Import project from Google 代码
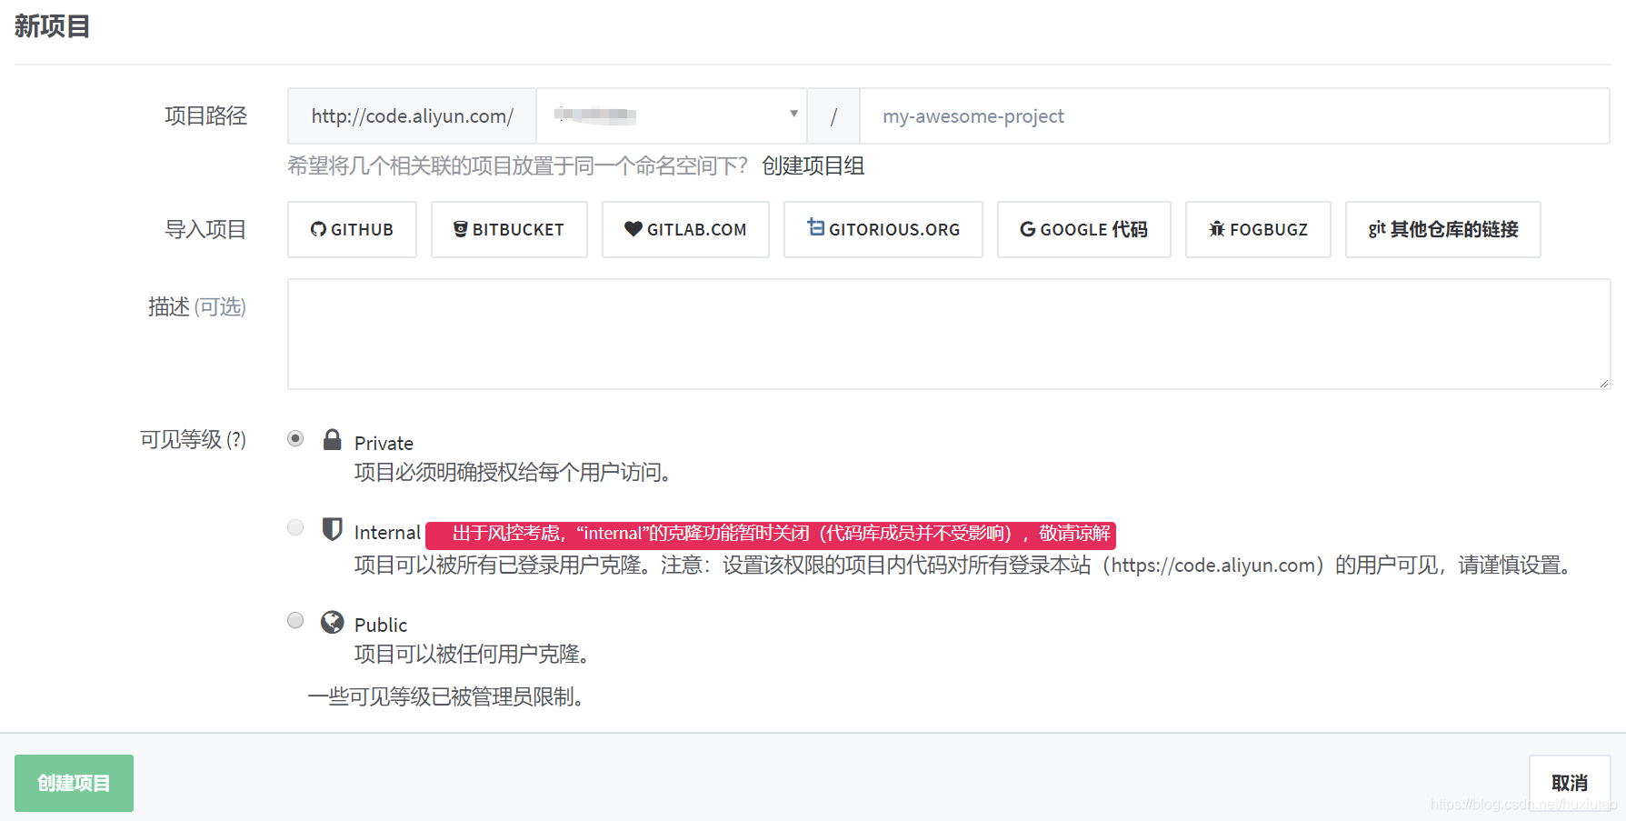 point(1084,229)
